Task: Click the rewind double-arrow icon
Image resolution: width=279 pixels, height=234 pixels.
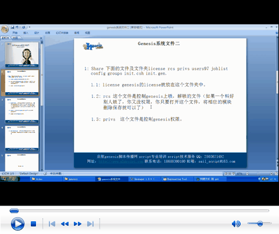Action: pos(65,224)
